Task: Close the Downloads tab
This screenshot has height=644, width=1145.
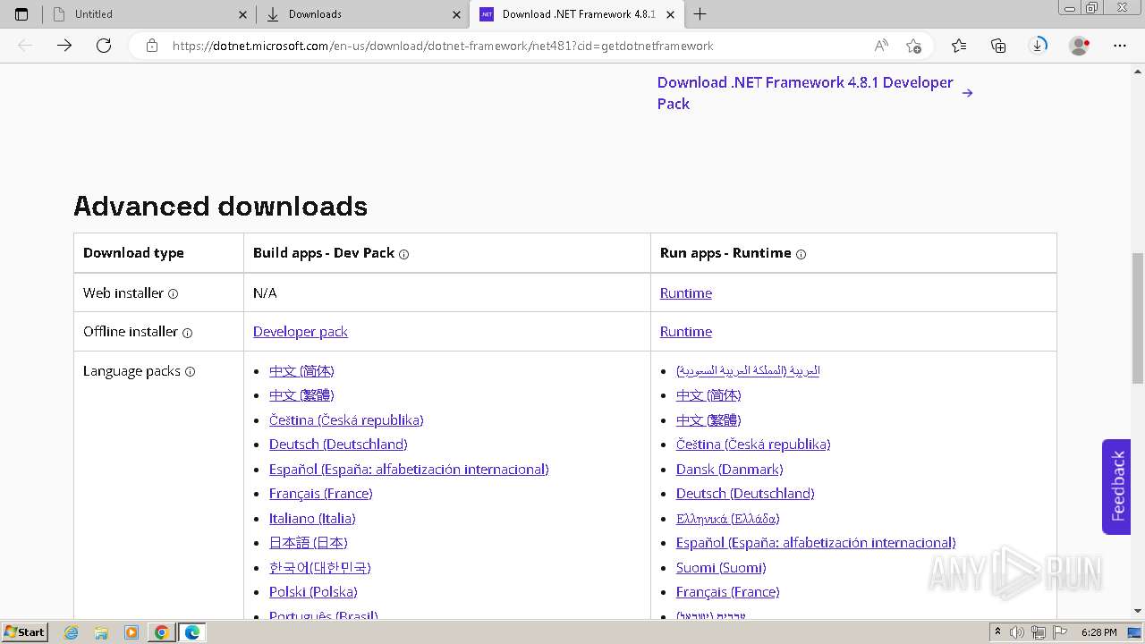Action: 456,14
